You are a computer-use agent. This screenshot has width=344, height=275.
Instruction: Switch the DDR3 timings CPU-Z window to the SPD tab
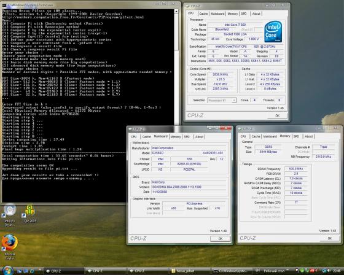coord(296,136)
